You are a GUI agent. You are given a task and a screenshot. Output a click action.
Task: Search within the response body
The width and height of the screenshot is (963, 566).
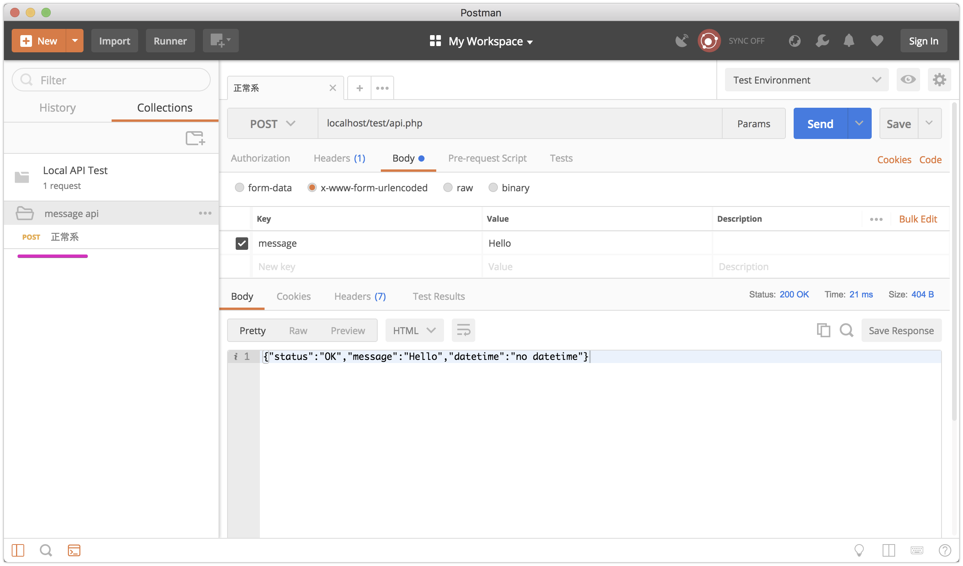(846, 330)
